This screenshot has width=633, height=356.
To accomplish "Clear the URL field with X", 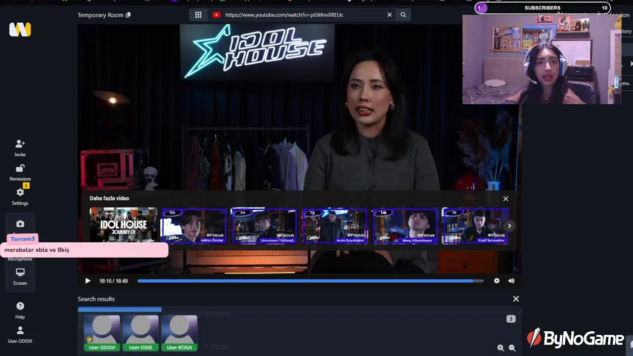I will click(x=389, y=15).
